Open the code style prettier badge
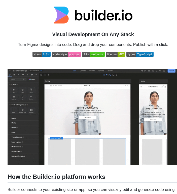 tap(66, 54)
